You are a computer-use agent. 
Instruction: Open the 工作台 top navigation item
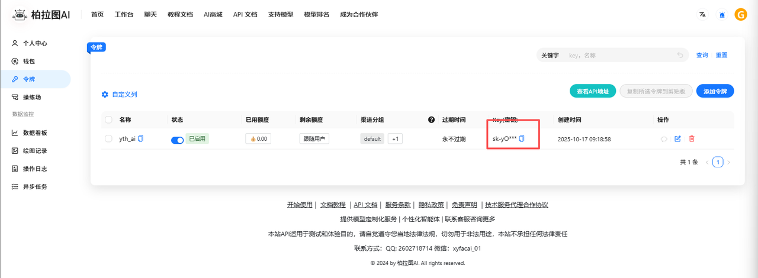coord(124,15)
